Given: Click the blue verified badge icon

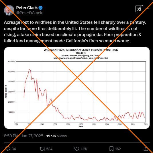Looking at the screenshot, I should coord(40,8).
